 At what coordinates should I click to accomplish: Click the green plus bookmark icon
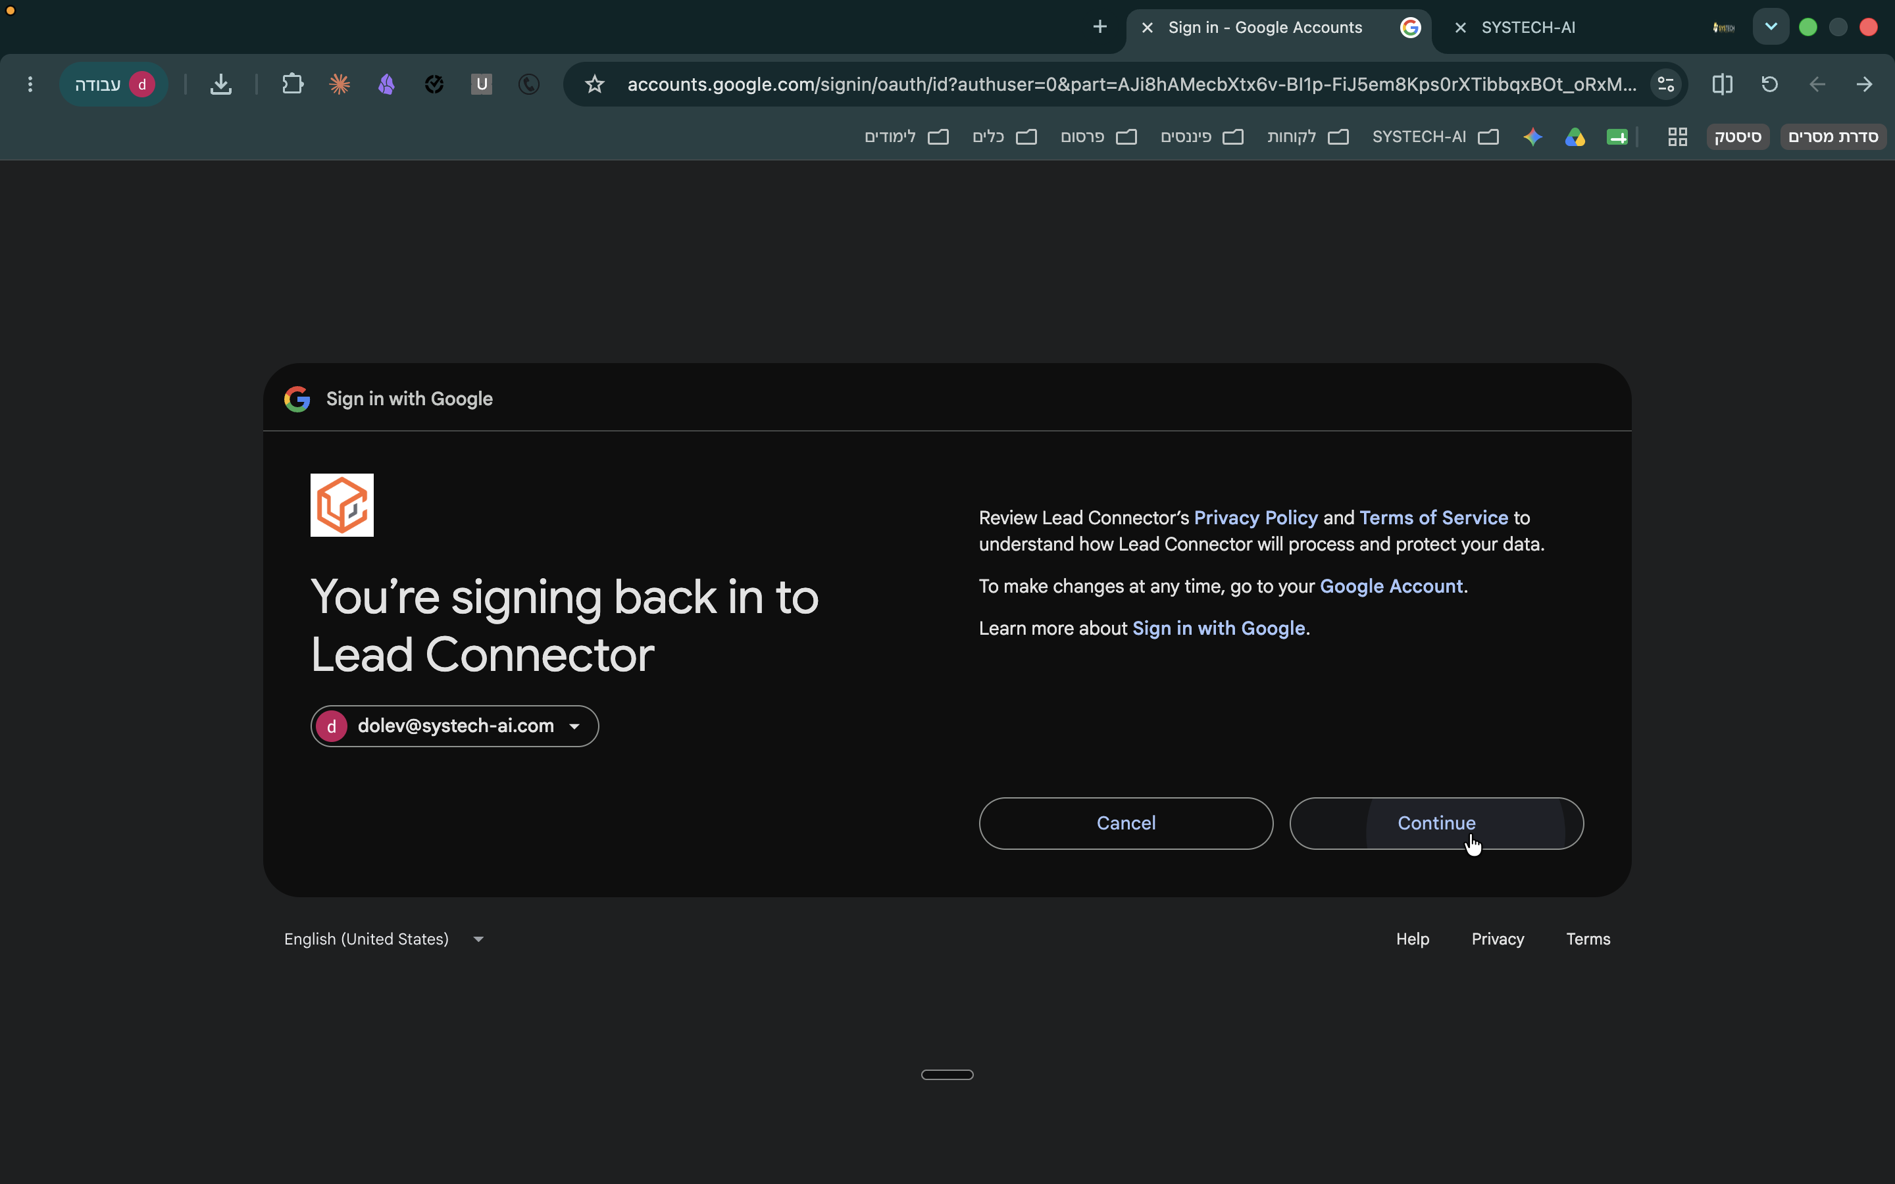click(1617, 137)
